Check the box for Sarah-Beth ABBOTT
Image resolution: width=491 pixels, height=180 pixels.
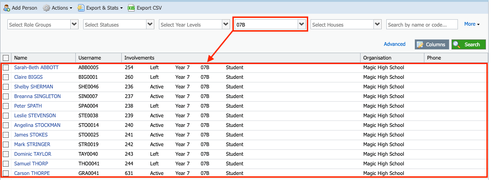coord(6,67)
